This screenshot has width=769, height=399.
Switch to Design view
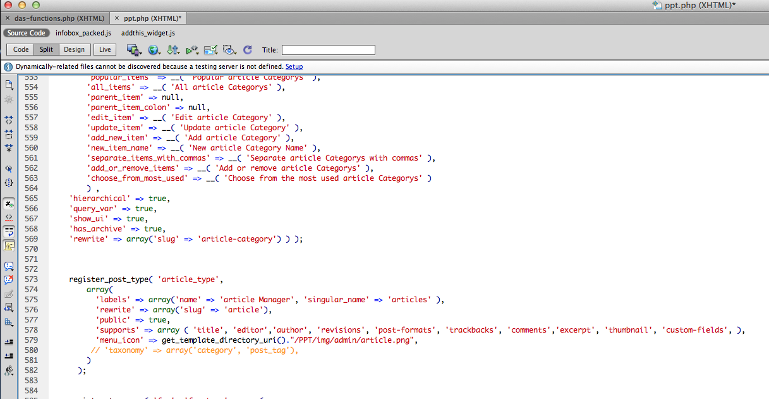(x=74, y=50)
